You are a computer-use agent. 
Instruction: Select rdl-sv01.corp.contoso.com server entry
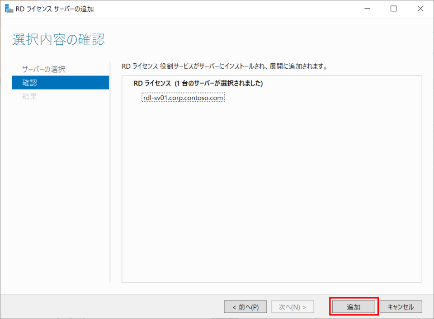pos(183,98)
